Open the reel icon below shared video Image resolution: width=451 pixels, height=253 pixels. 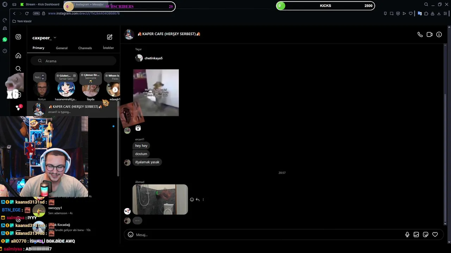pyautogui.click(x=138, y=128)
